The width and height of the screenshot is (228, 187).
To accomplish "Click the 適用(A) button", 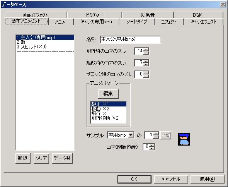I will click(x=207, y=179).
